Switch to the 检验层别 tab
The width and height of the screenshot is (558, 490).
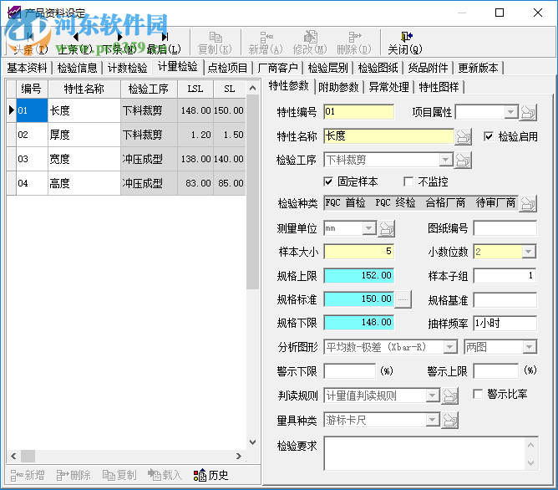coord(328,68)
